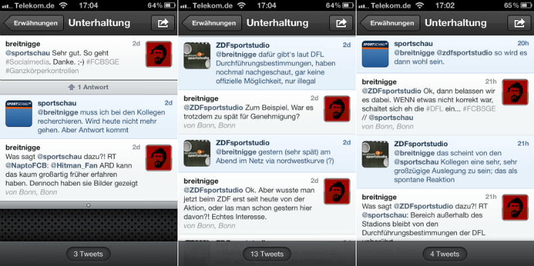Open #Ganzkörperkontrollen hashtag link
This screenshot has height=266, width=534.
pyautogui.click(x=42, y=71)
